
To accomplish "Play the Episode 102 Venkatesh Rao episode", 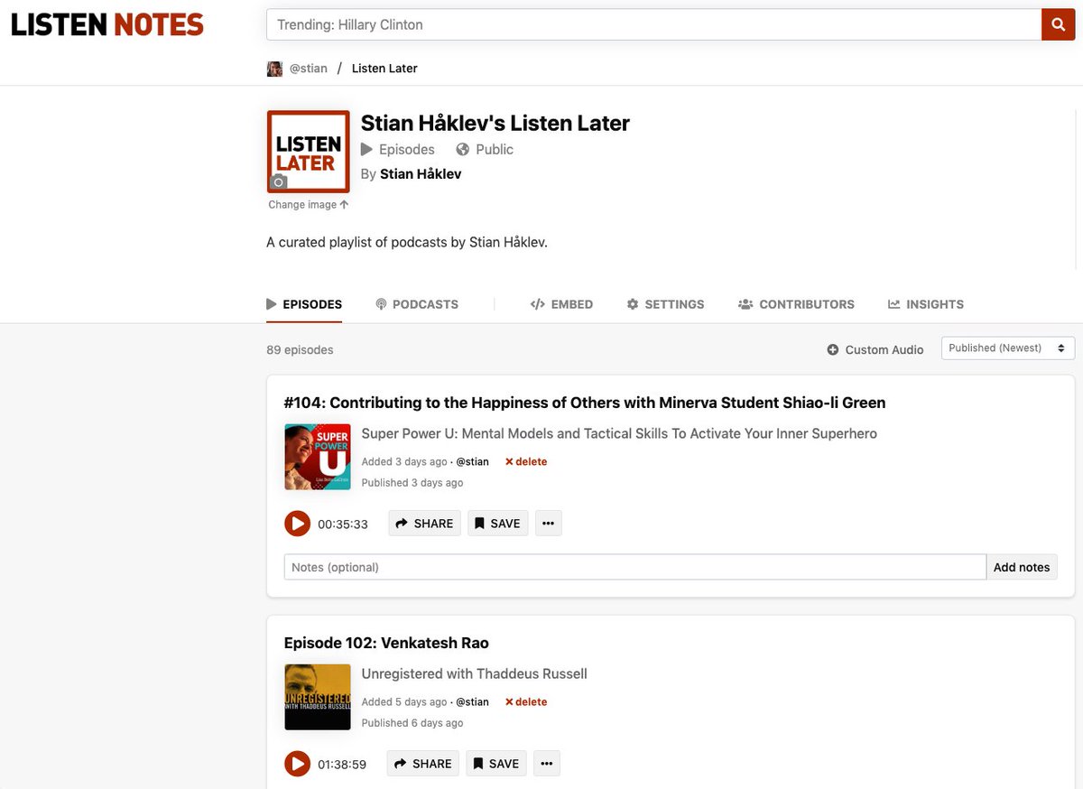I will pyautogui.click(x=297, y=764).
